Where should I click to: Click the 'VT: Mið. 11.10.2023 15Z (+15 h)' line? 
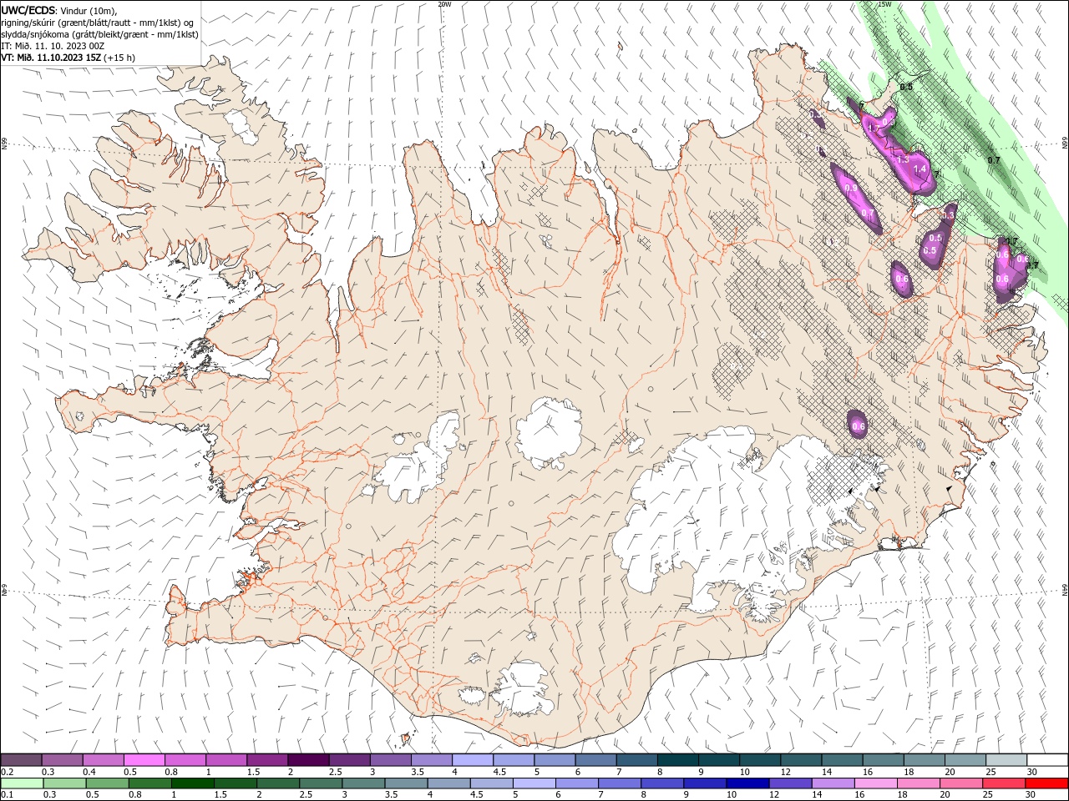click(x=68, y=58)
